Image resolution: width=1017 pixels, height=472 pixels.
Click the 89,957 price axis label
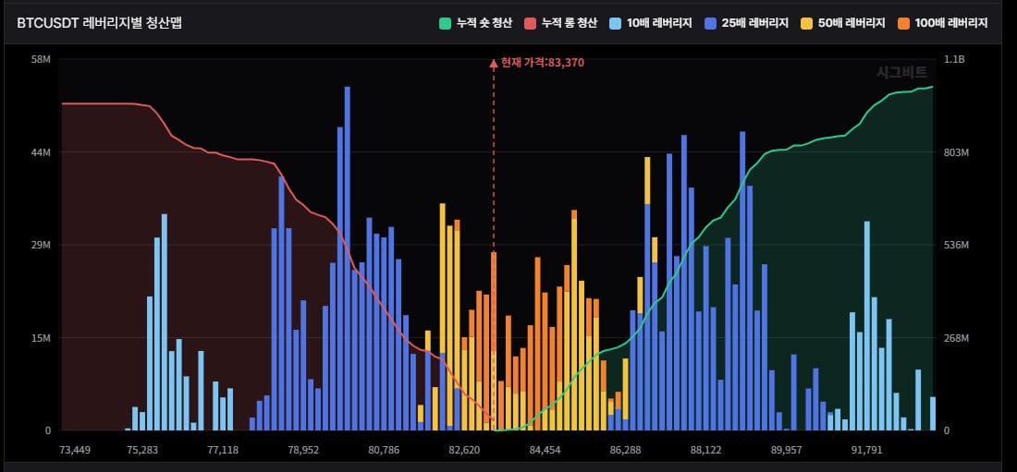pos(787,450)
